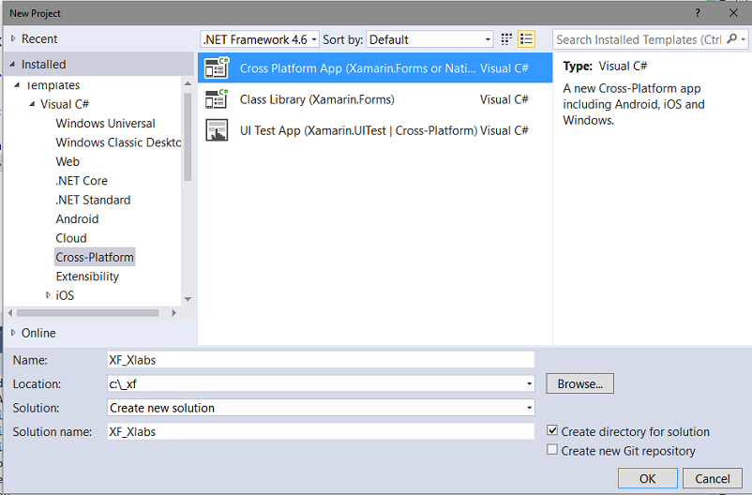Select Cross Platform App (Xamarin.Forms) template
The width and height of the screenshot is (752, 495).
pyautogui.click(x=375, y=67)
